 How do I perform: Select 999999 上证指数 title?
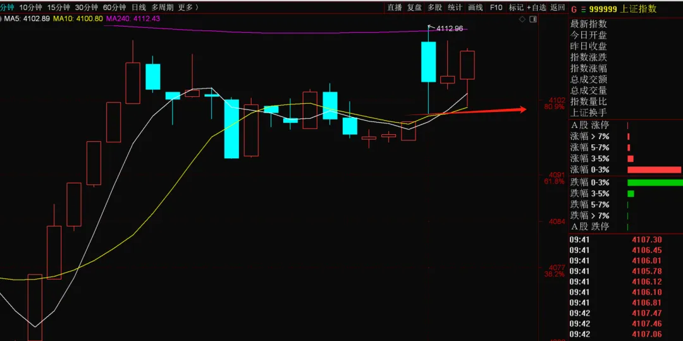point(622,9)
